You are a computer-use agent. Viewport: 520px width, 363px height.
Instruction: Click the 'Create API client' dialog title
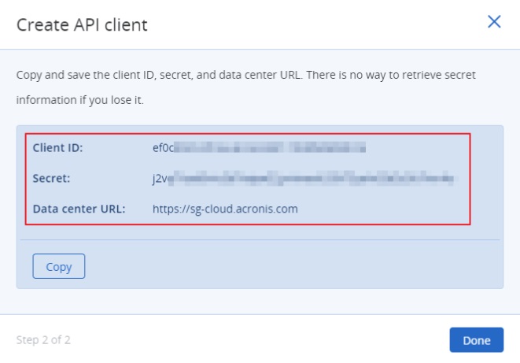point(82,24)
